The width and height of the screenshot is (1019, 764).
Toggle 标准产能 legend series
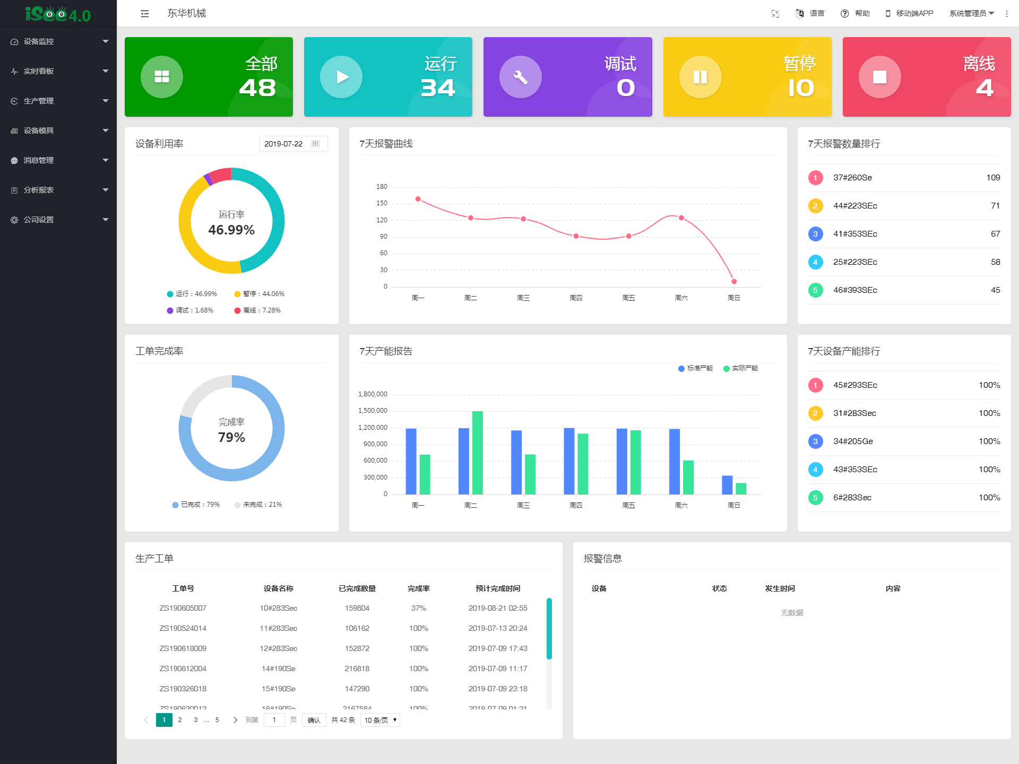click(696, 368)
